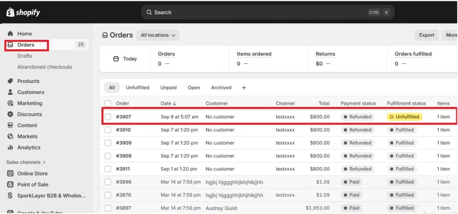Screen dimensions: 458x214
Task: Open Online Store sales channel icon
Action: (x=10, y=173)
